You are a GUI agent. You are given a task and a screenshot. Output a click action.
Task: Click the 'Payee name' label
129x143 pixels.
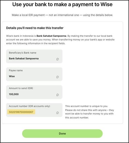pos(16,70)
